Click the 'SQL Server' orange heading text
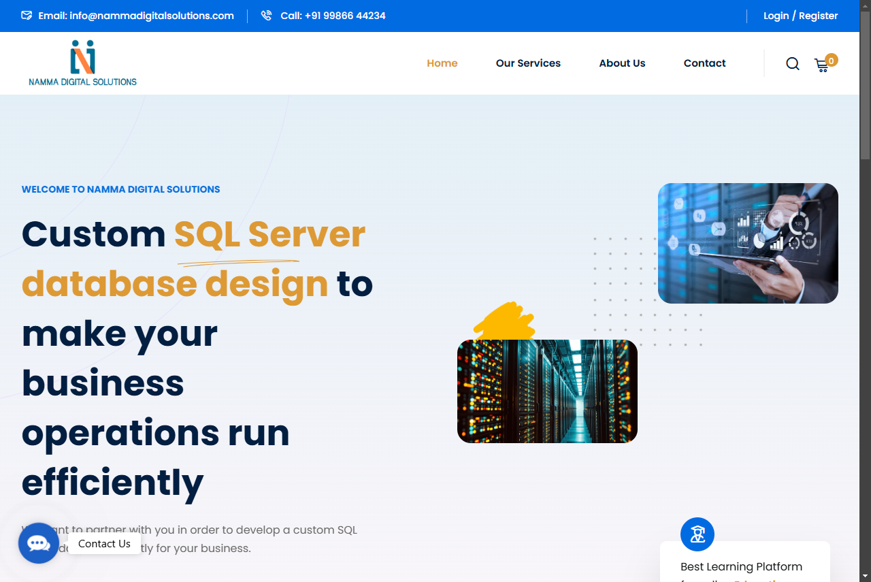871x582 pixels. pyautogui.click(x=270, y=234)
